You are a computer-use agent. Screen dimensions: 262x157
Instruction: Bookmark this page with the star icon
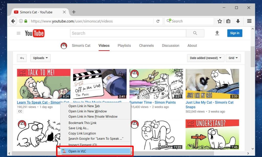(220, 21)
